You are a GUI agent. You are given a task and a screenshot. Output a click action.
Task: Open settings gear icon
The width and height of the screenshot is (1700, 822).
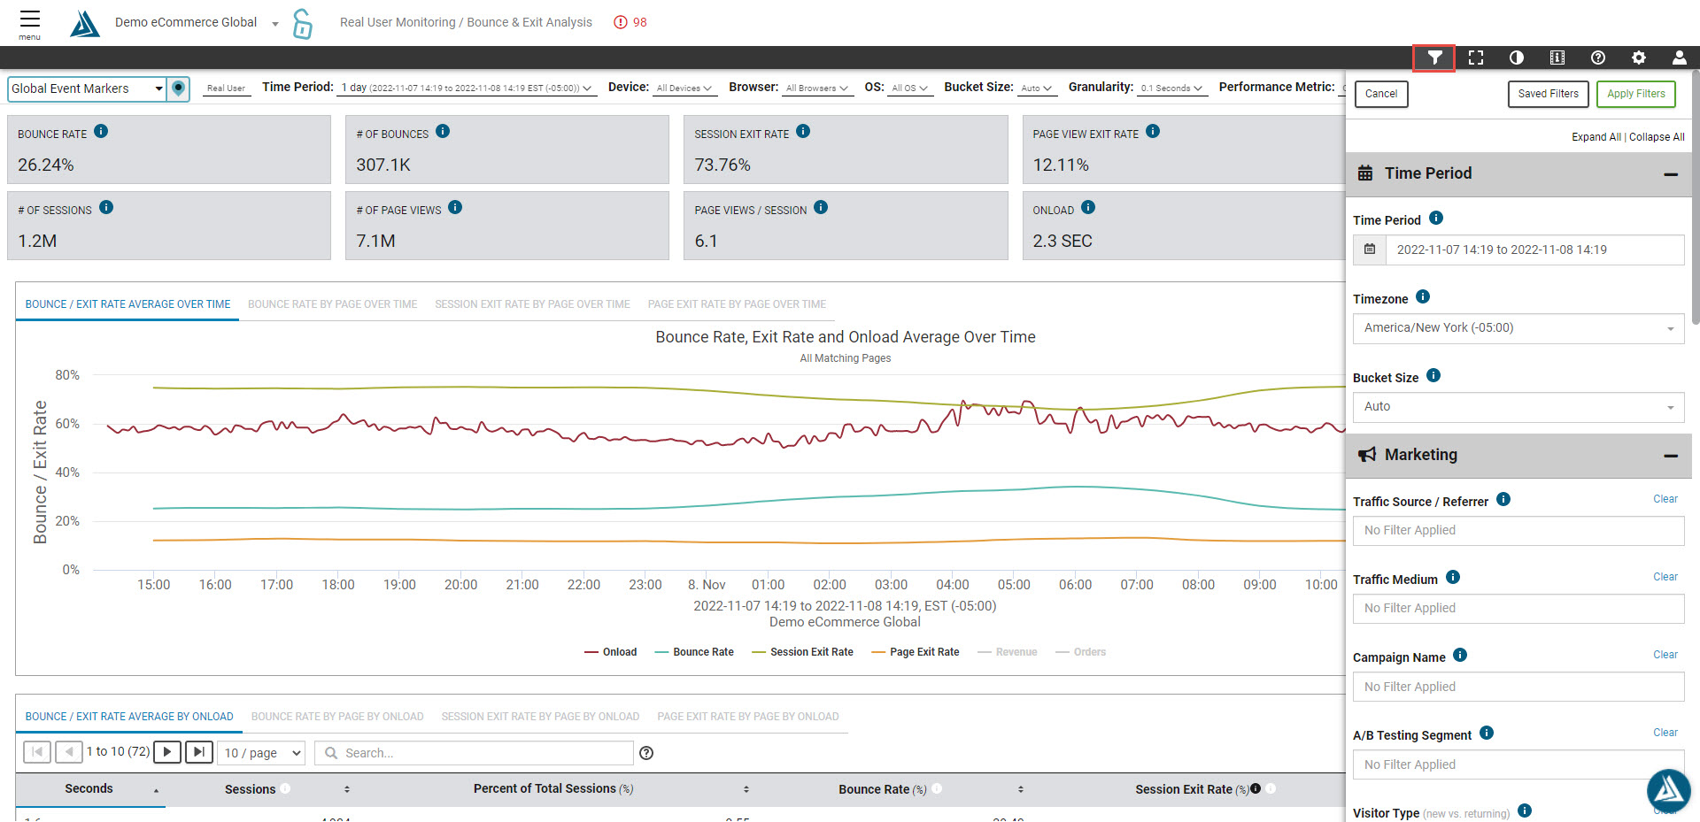point(1638,58)
